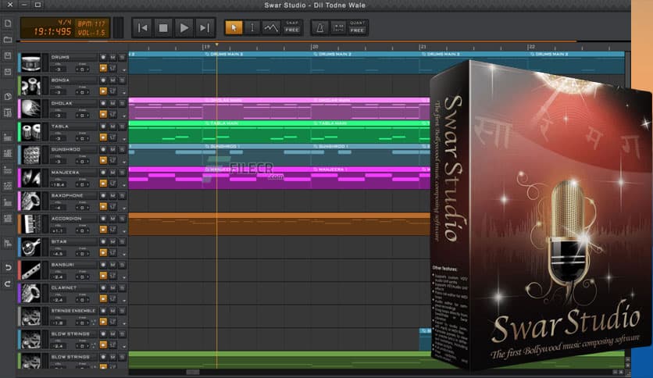This screenshot has height=378, width=653.
Task: Click the undo arrow in left sidebar
Action: tap(8, 268)
